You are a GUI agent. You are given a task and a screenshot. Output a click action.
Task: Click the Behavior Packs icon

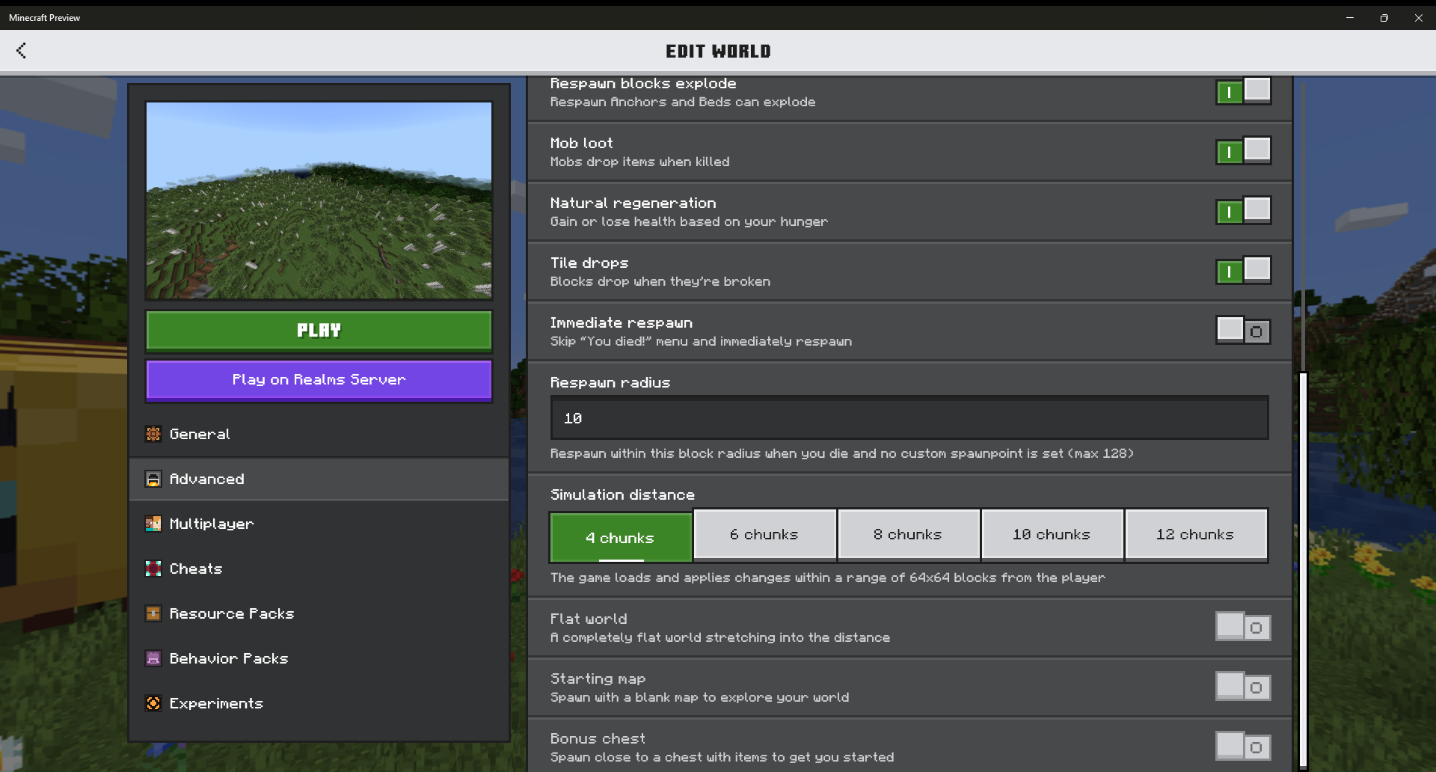pyautogui.click(x=153, y=658)
